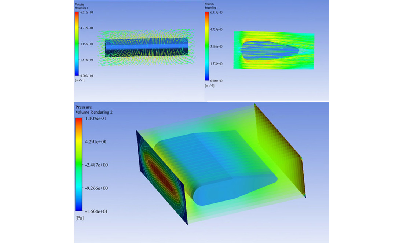Click the [m s^-1] unit under the top-left legend
403x243 pixels.
[x=80, y=80]
